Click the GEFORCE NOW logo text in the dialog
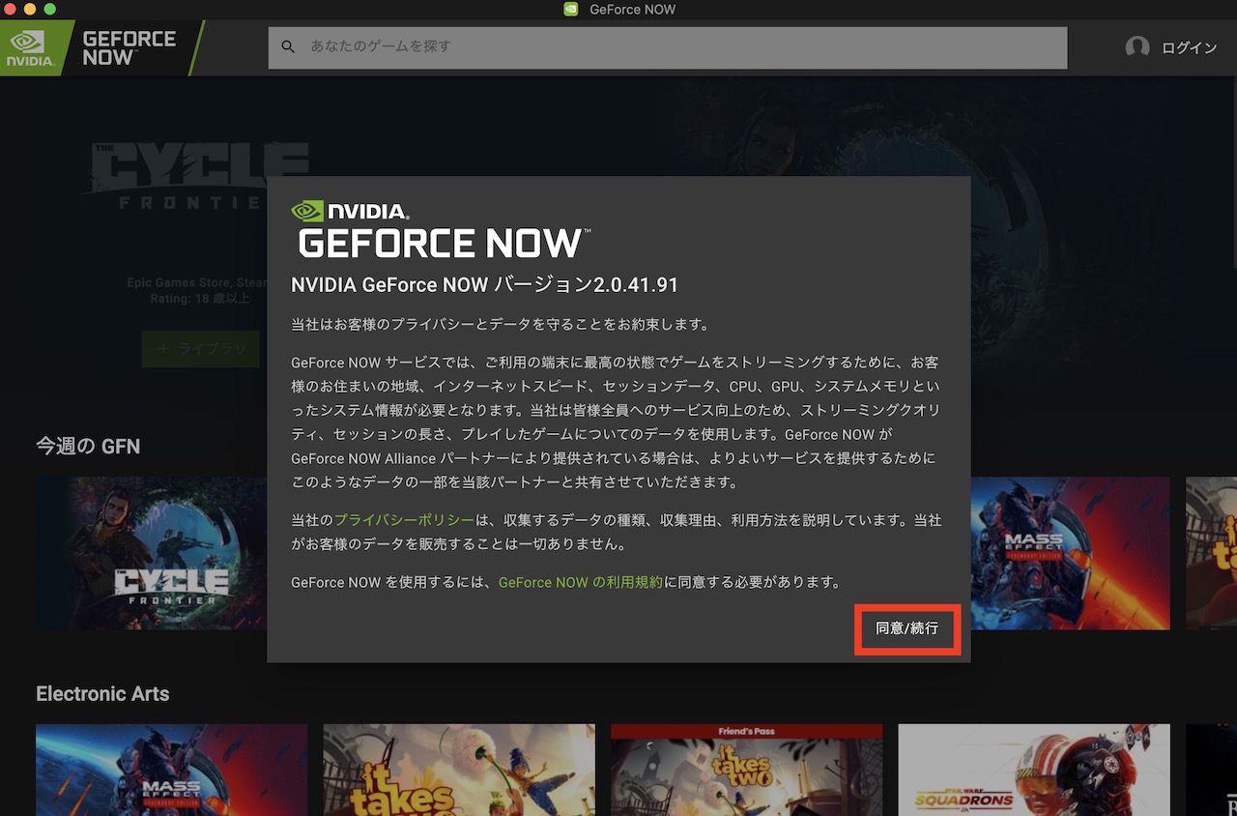Screen dimensions: 1237x816 click(440, 242)
